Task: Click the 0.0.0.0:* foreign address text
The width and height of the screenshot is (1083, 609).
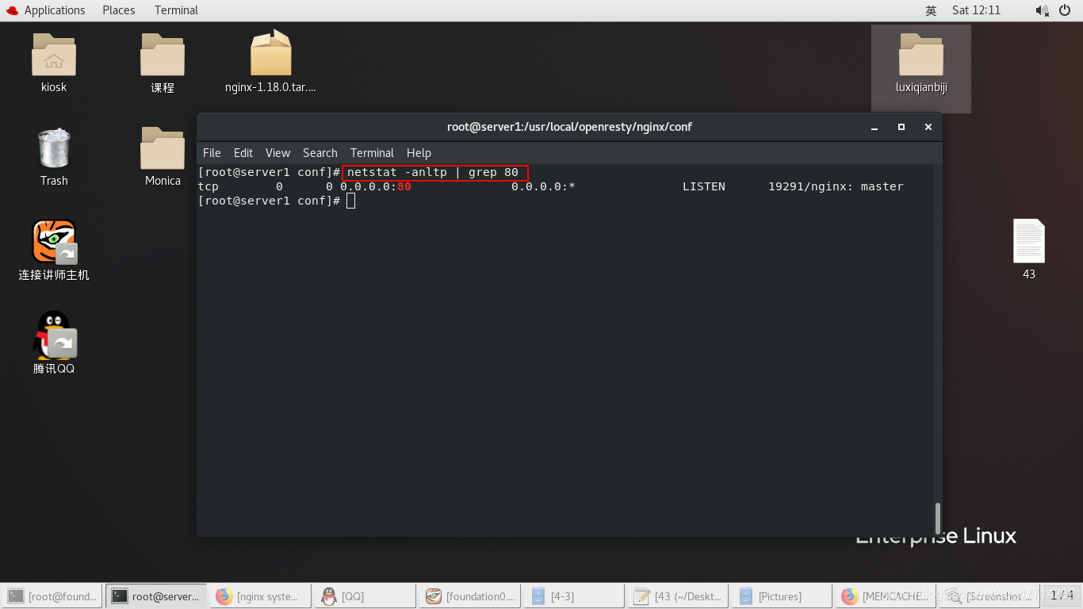Action: pyautogui.click(x=543, y=186)
